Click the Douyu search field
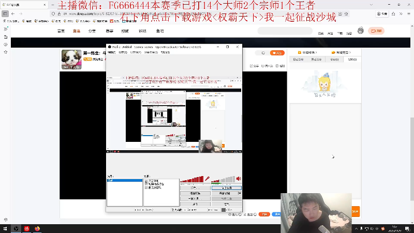The height and width of the screenshot is (233, 414). [285, 31]
